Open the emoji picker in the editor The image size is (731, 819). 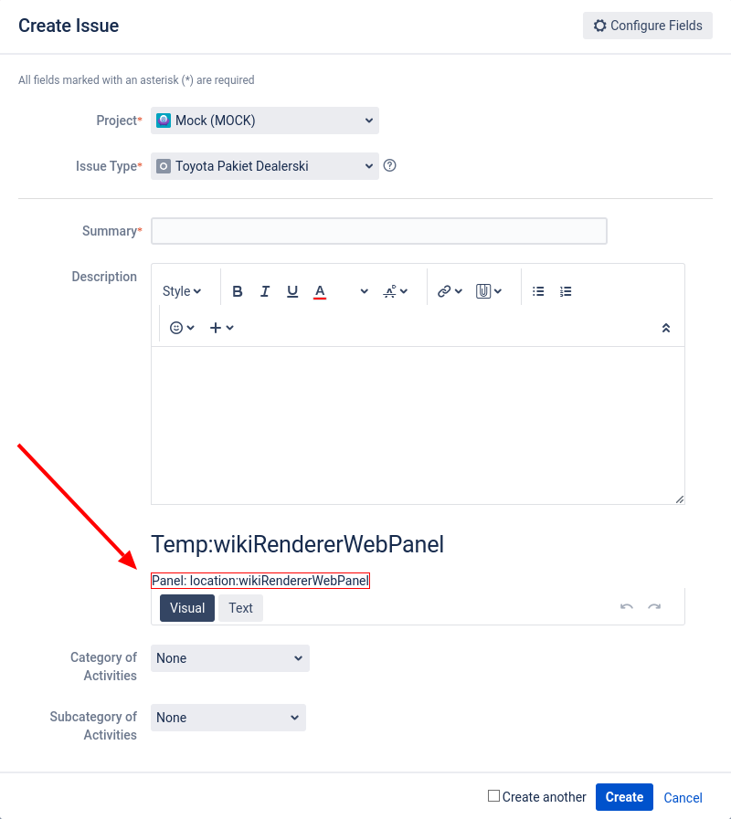pyautogui.click(x=175, y=327)
